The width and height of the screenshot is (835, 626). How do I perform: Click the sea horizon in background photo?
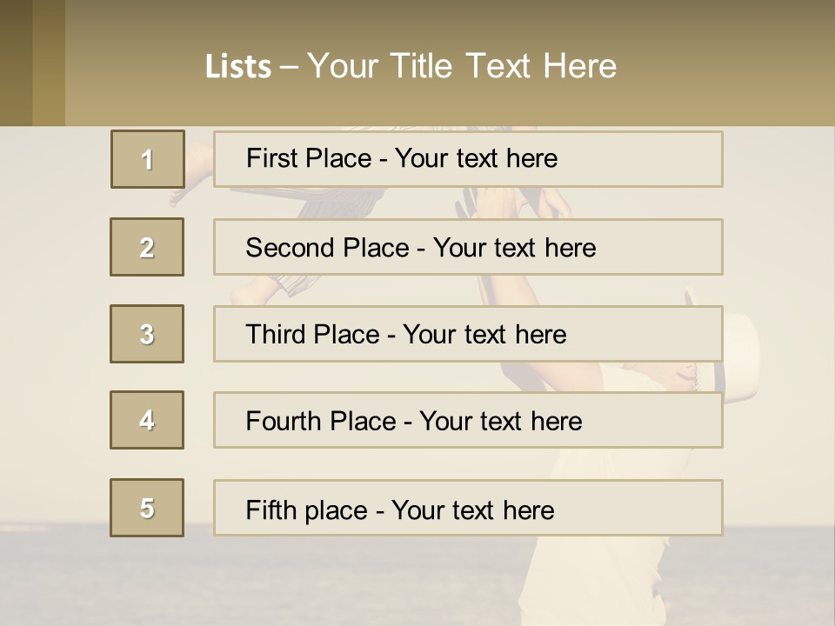tap(261, 527)
